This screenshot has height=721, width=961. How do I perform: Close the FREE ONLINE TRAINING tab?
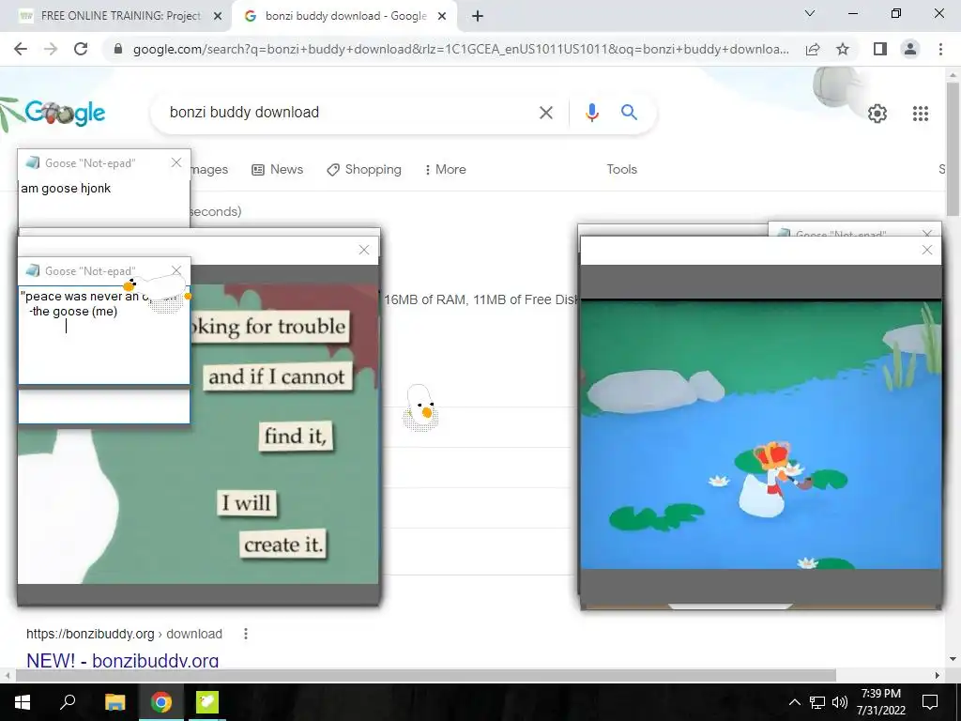(218, 16)
